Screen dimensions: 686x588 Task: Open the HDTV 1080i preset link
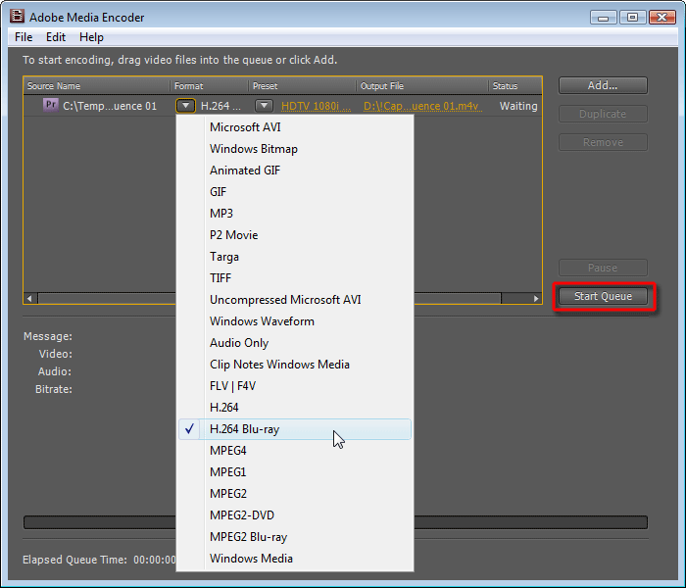click(x=316, y=106)
